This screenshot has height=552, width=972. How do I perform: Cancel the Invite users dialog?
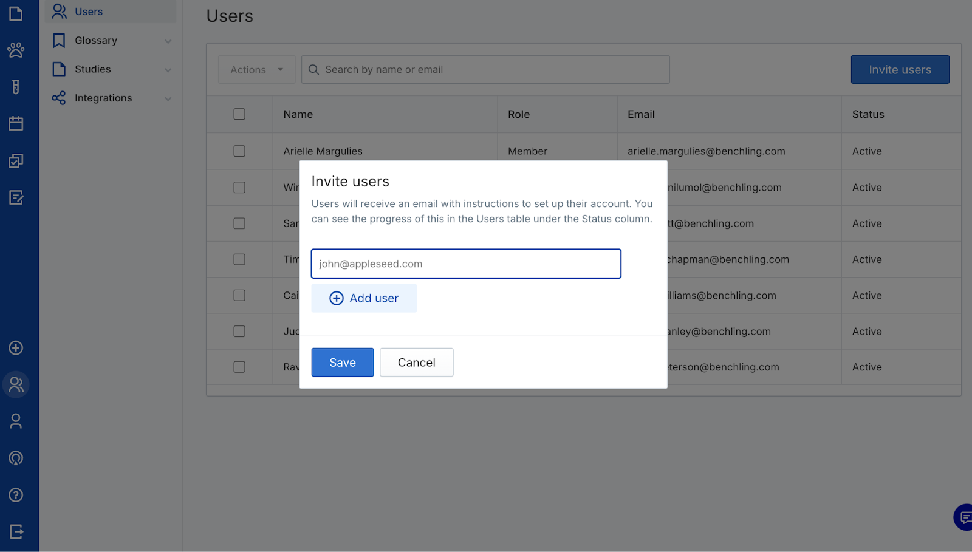[416, 363]
